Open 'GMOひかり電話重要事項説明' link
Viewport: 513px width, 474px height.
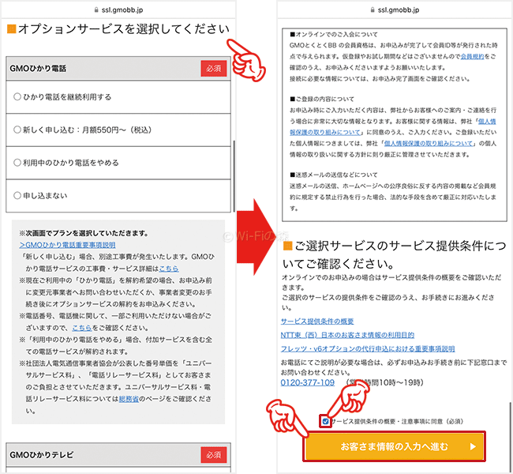(67, 245)
